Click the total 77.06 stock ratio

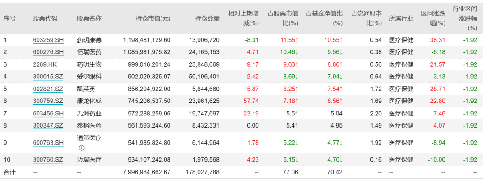coord(291,172)
